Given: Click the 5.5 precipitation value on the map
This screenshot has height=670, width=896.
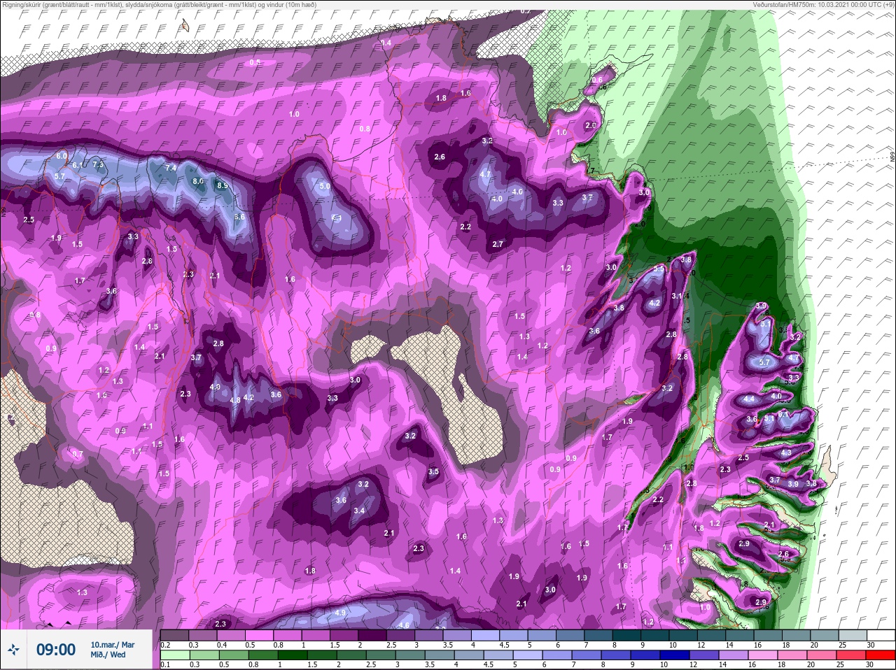Looking at the screenshot, I should tap(659, 269).
